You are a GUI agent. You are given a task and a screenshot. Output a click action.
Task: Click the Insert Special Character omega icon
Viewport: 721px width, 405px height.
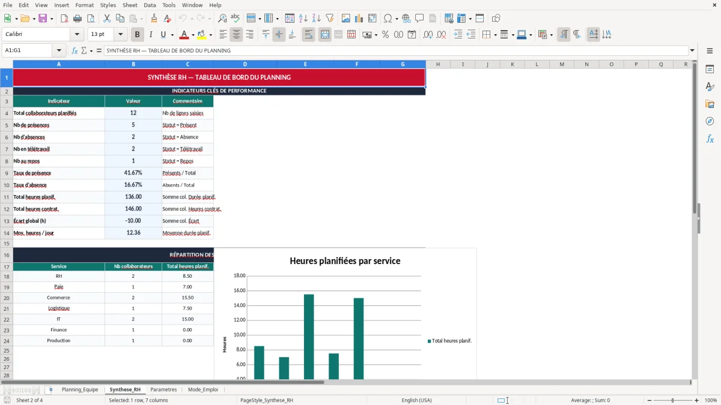388,19
